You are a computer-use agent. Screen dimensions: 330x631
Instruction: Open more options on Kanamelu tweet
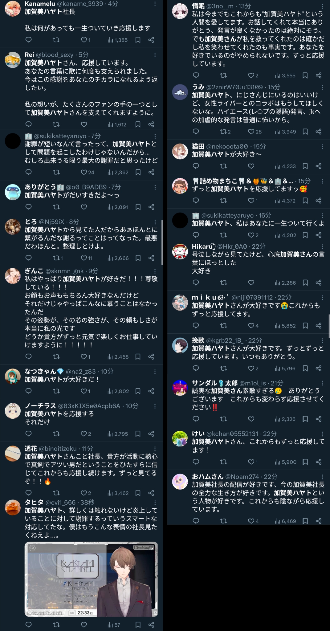coord(155,4)
